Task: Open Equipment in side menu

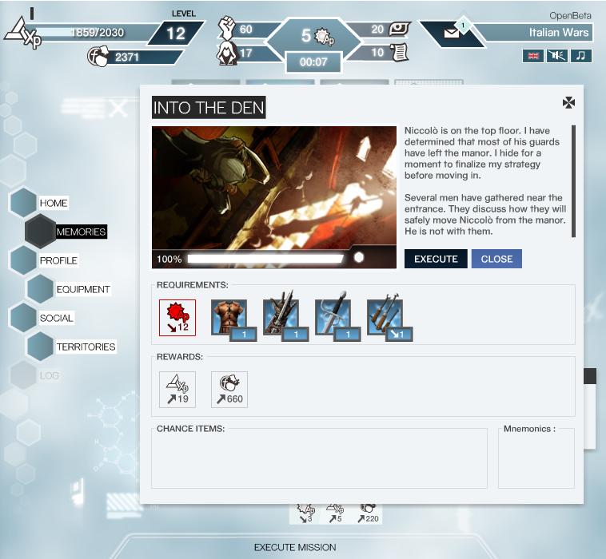Action: [83, 289]
